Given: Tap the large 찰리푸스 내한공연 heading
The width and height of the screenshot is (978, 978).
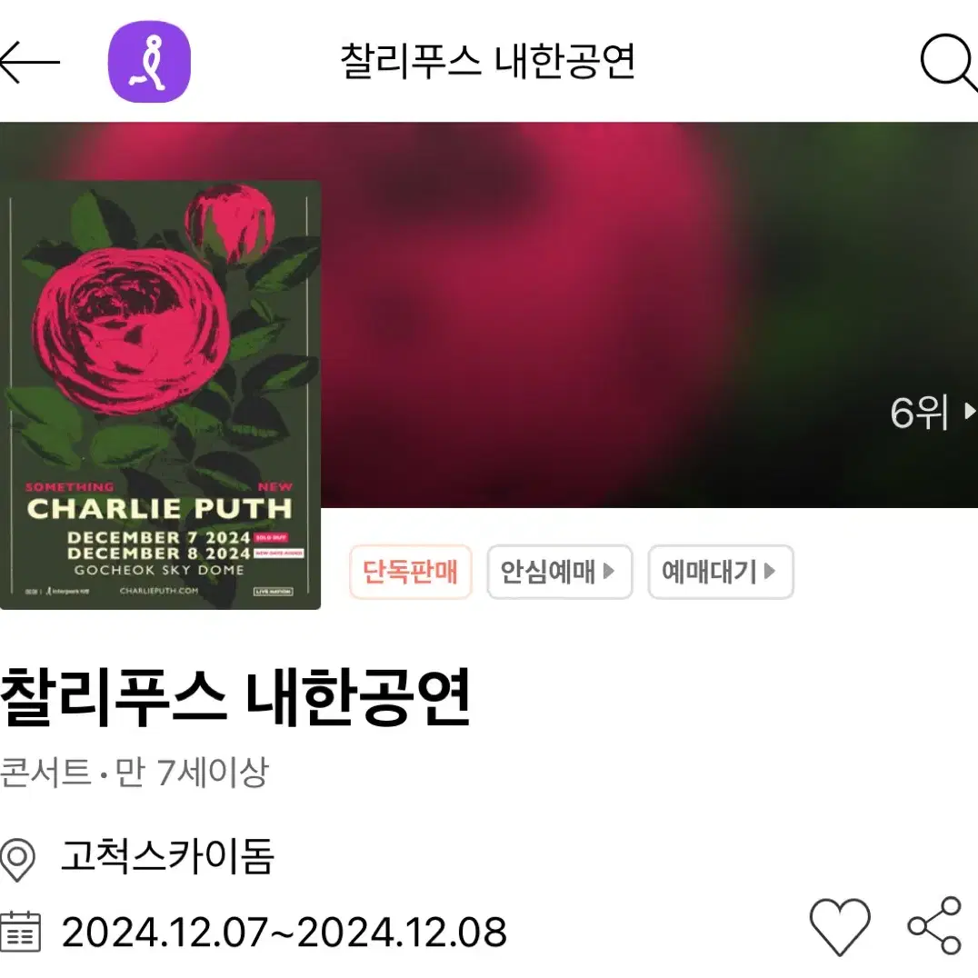Looking at the screenshot, I should 235,697.
